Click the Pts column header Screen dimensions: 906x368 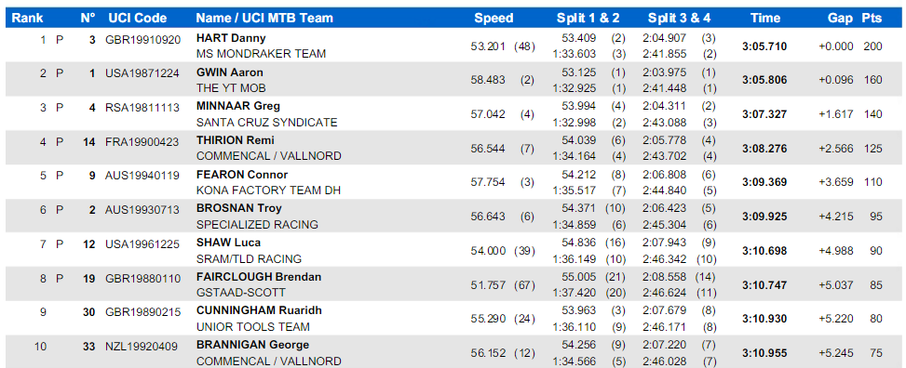click(872, 18)
